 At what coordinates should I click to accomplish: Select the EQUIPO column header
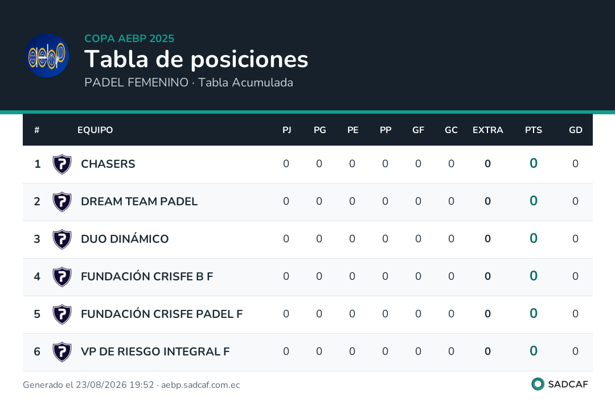(95, 130)
